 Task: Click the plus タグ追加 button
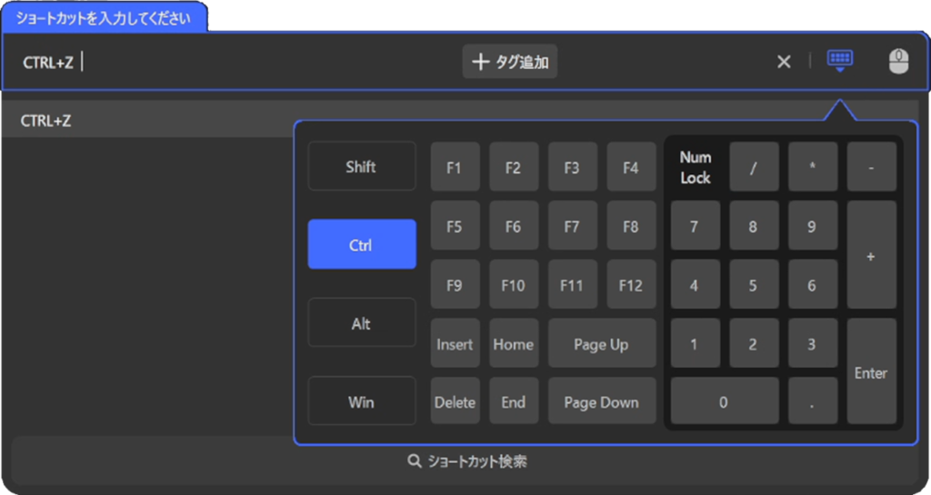[x=509, y=62]
